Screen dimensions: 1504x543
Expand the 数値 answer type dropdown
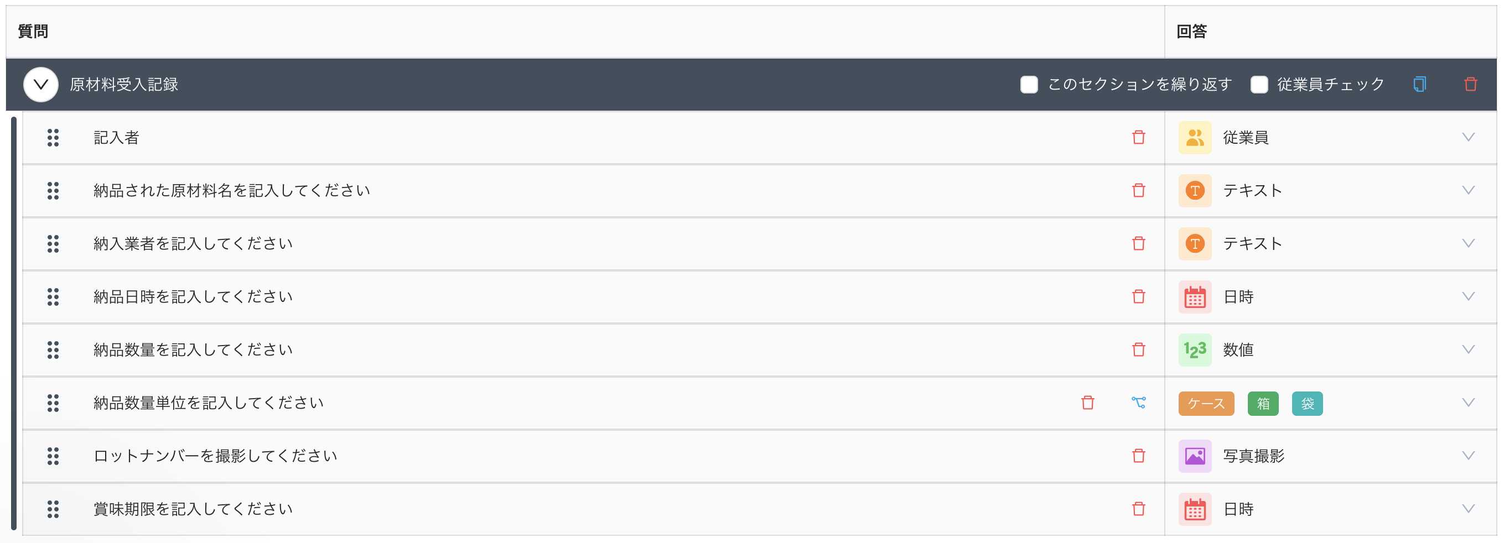pos(1468,349)
